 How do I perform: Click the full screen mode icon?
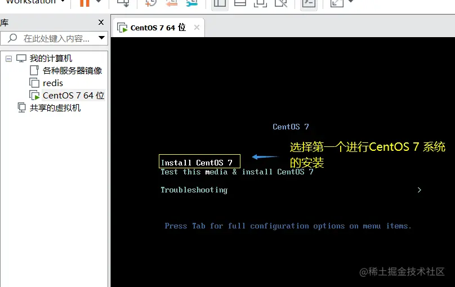260,3
